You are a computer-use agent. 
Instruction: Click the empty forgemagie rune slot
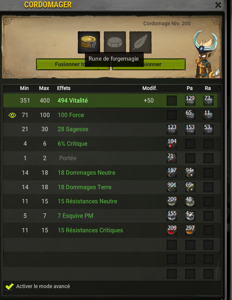click(x=115, y=42)
